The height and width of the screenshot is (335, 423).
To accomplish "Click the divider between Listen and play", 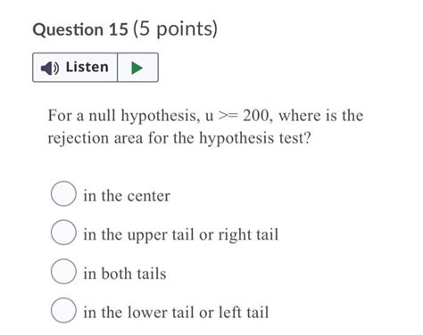I will [118, 68].
